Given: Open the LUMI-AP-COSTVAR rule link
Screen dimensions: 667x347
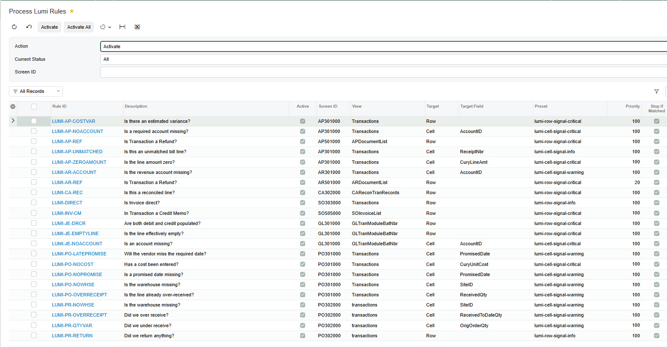Looking at the screenshot, I should (x=74, y=121).
